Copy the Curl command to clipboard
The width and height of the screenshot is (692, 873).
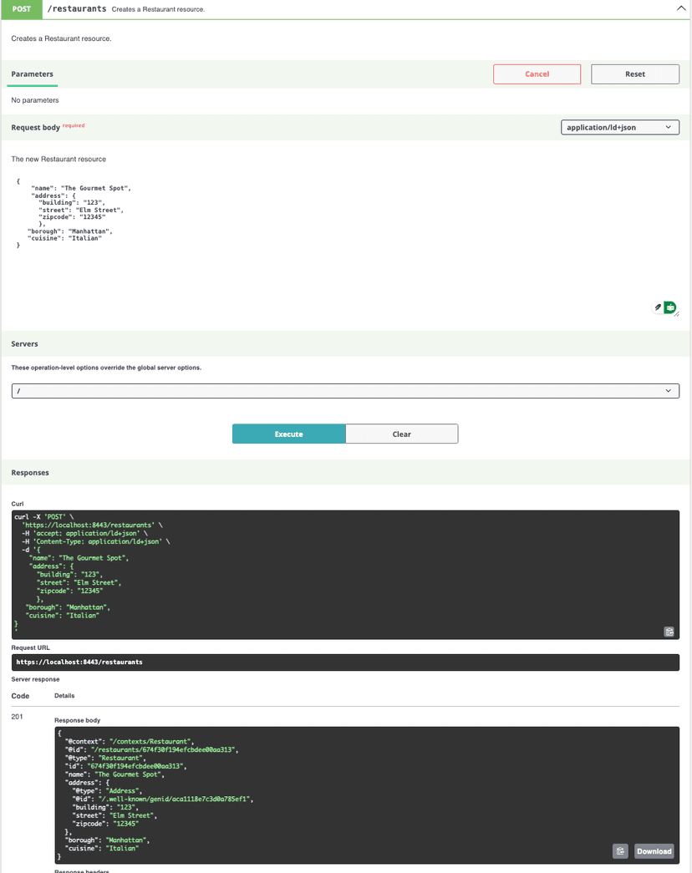[669, 631]
